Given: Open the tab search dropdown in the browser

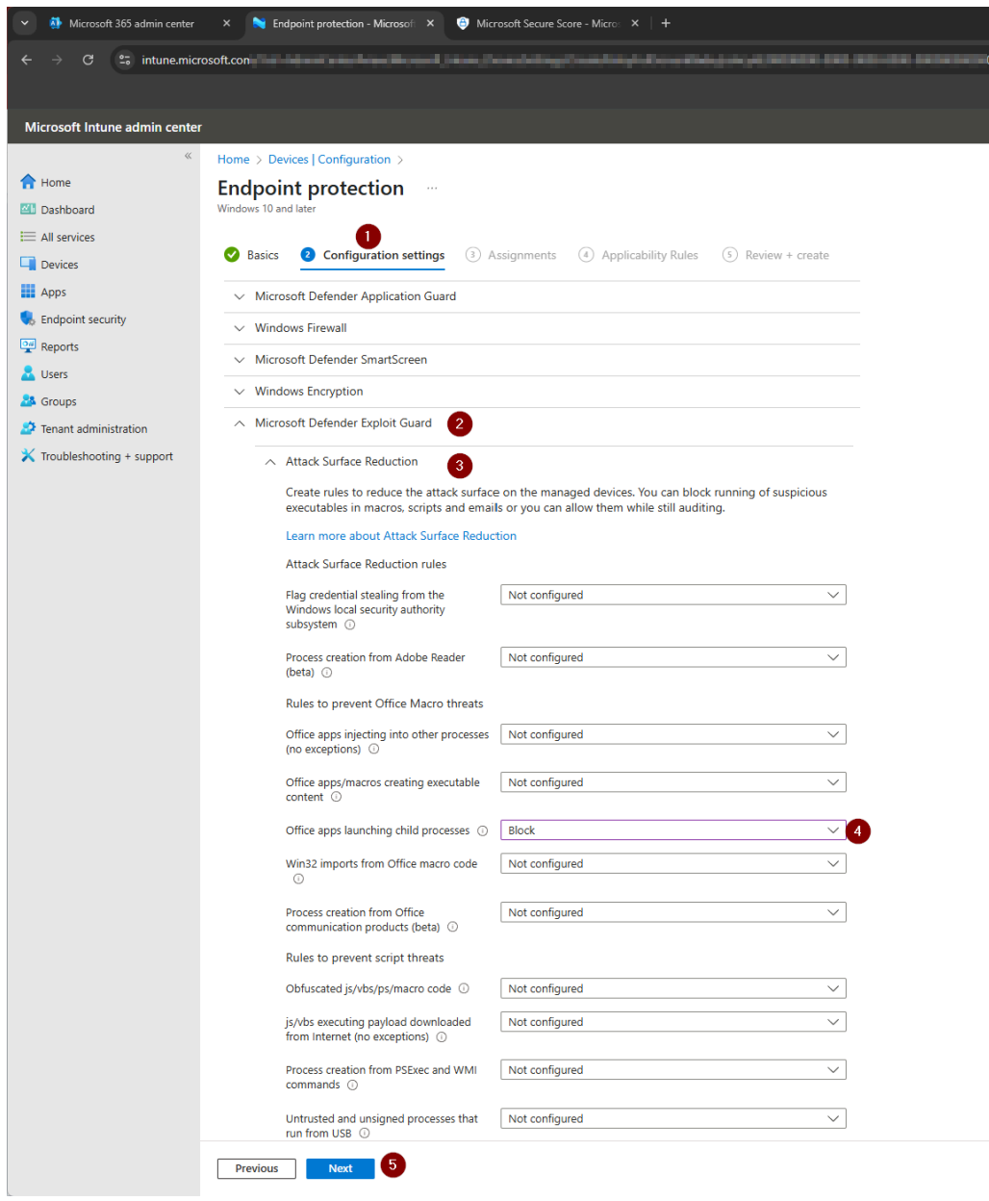Looking at the screenshot, I should [x=25, y=23].
